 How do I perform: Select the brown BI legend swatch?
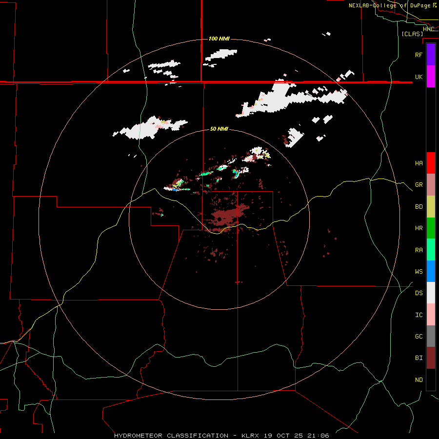click(431, 358)
